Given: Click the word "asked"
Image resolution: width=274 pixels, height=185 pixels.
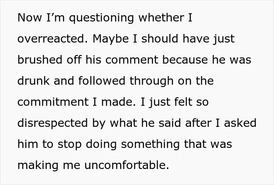Looking at the screenshot, I should pyautogui.click(x=240, y=123).
